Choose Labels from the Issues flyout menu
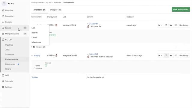This screenshot has height=108, width=192. click(34, 37)
